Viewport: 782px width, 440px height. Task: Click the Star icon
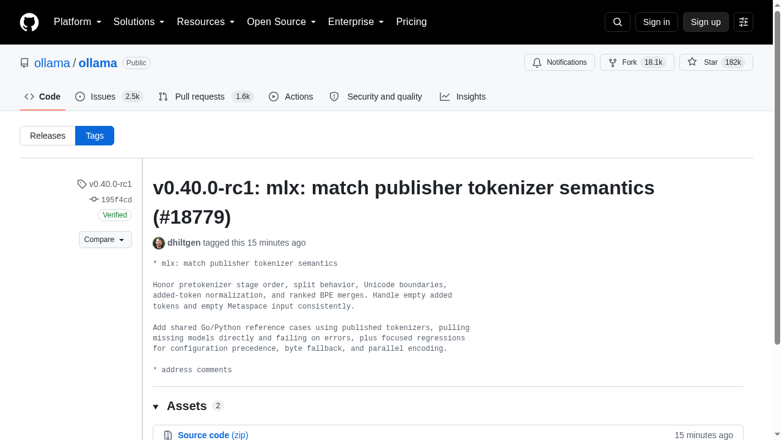point(692,62)
